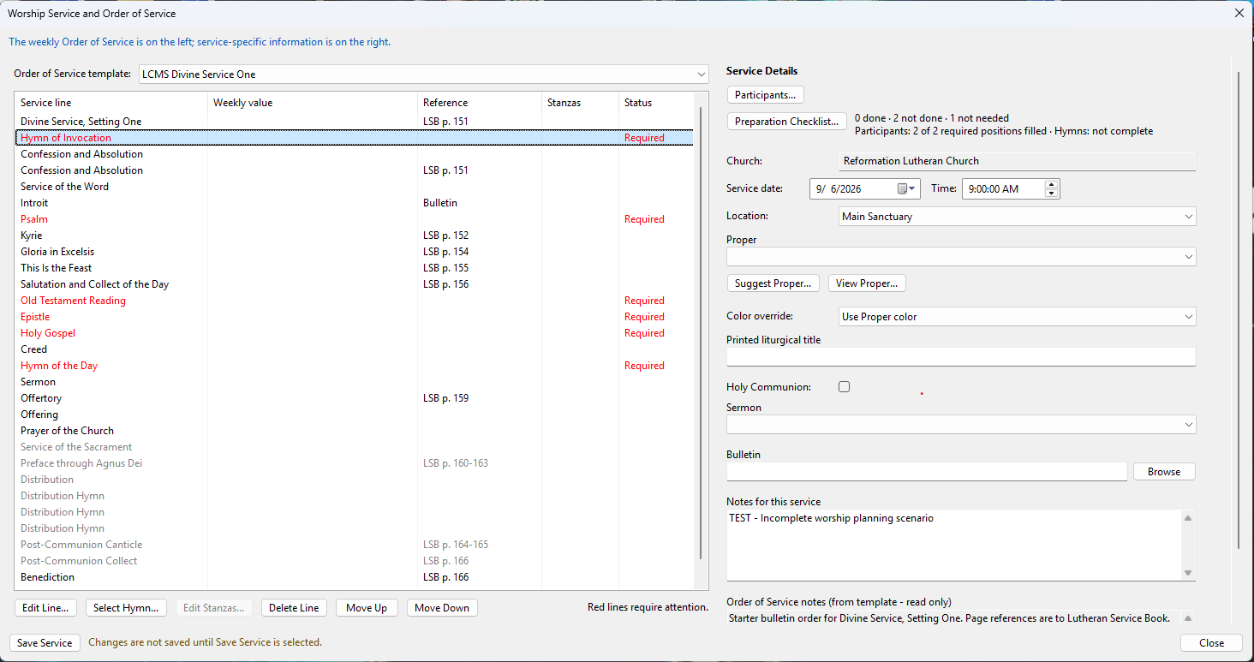
Task: Click the Stanzas column header
Action: 580,103
